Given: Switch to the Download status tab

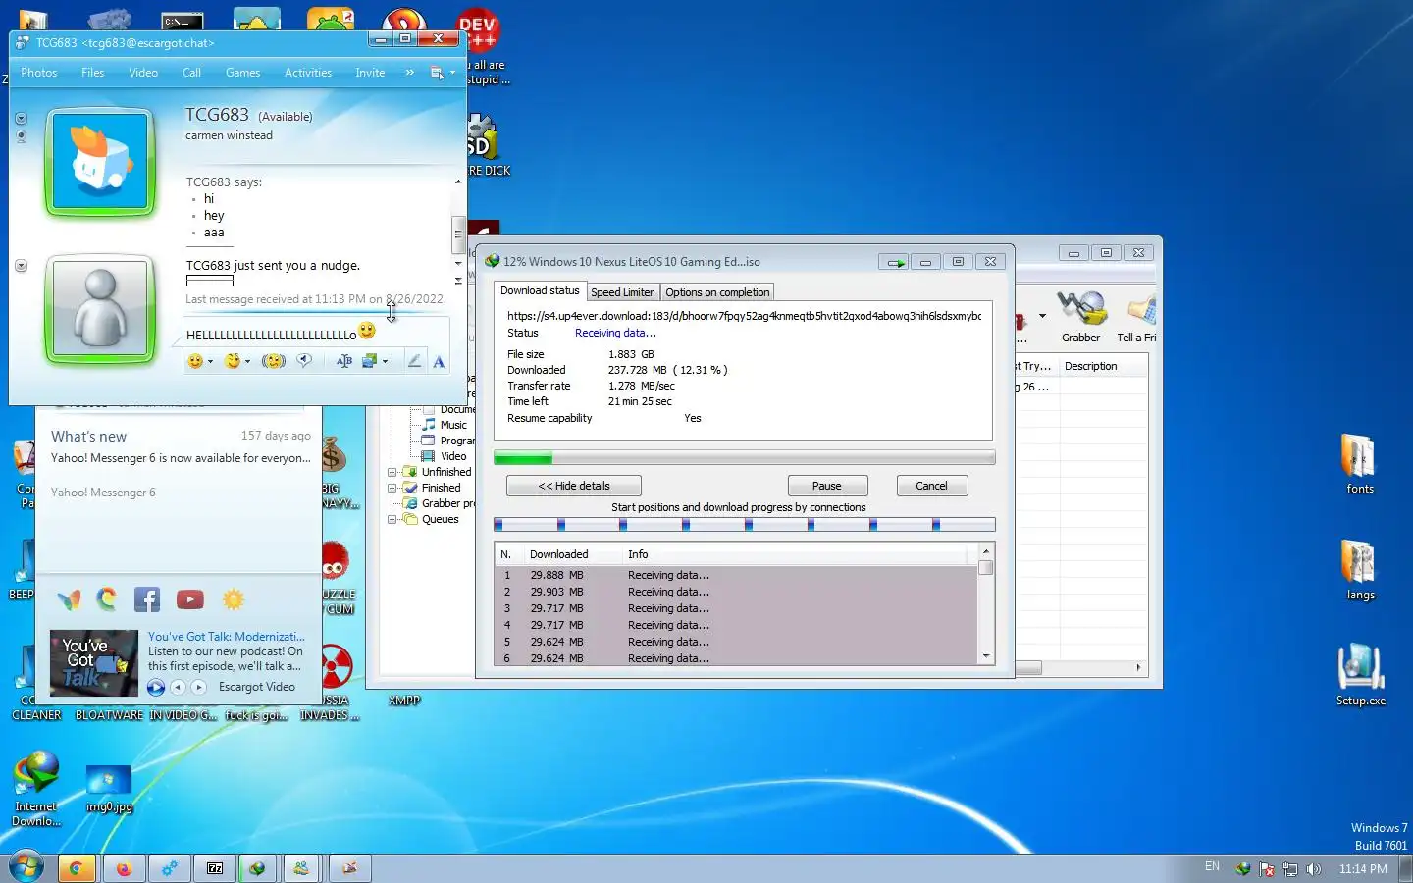Looking at the screenshot, I should (540, 291).
